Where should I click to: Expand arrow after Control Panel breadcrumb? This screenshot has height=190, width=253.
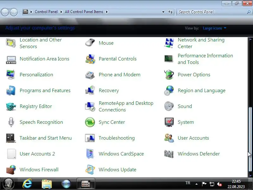click(61, 12)
